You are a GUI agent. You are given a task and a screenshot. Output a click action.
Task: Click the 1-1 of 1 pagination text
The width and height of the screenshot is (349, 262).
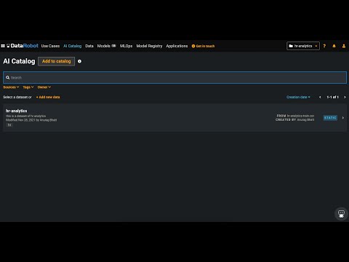pos(332,97)
